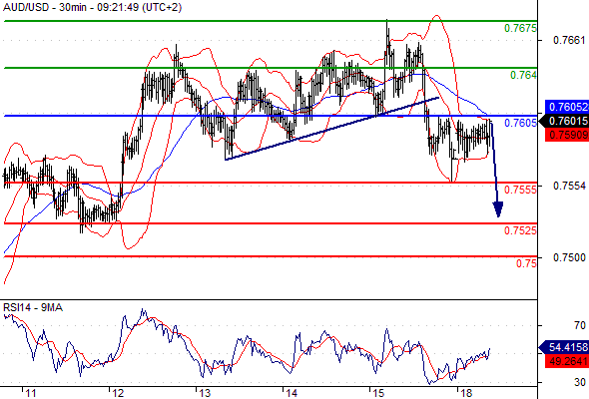Click the 0.7661 price axis value
Image resolution: width=589 pixels, height=399 pixels.
coord(569,40)
